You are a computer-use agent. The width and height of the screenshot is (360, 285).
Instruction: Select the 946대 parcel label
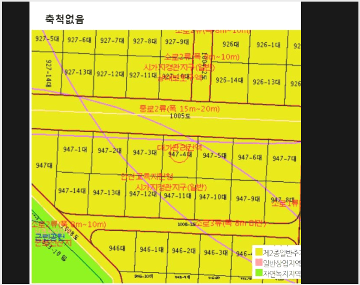pyautogui.click(x=117, y=248)
